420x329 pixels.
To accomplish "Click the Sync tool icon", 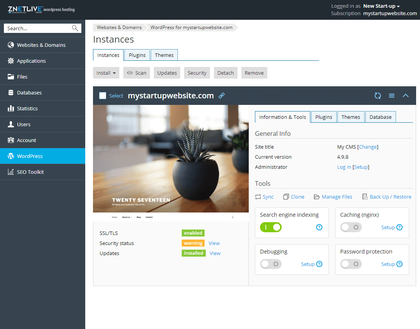I will 258,197.
